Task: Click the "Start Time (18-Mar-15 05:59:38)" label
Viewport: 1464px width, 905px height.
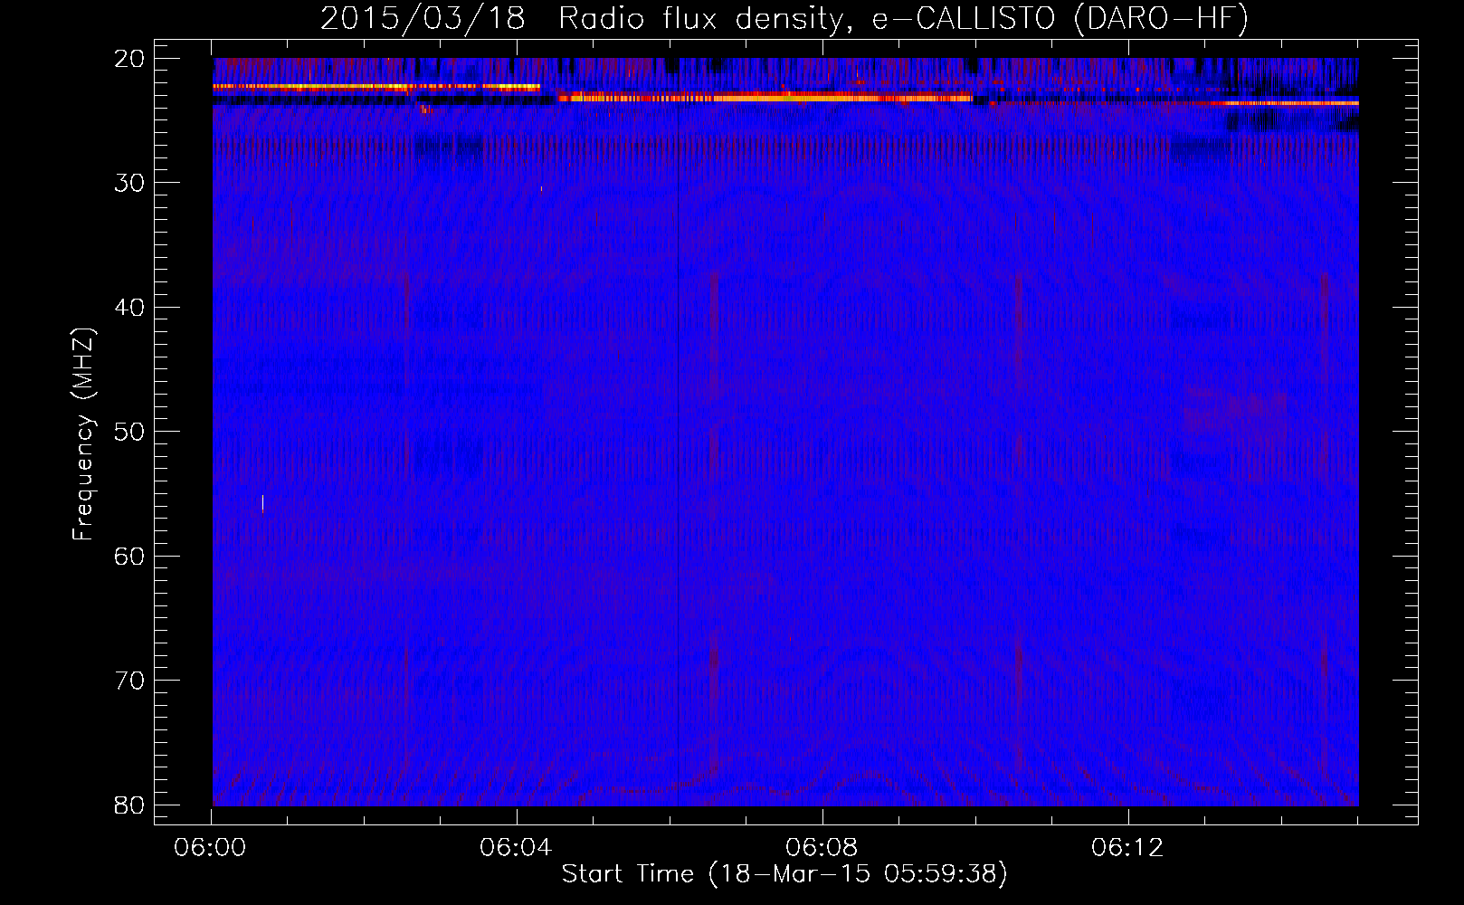Action: 784,874
